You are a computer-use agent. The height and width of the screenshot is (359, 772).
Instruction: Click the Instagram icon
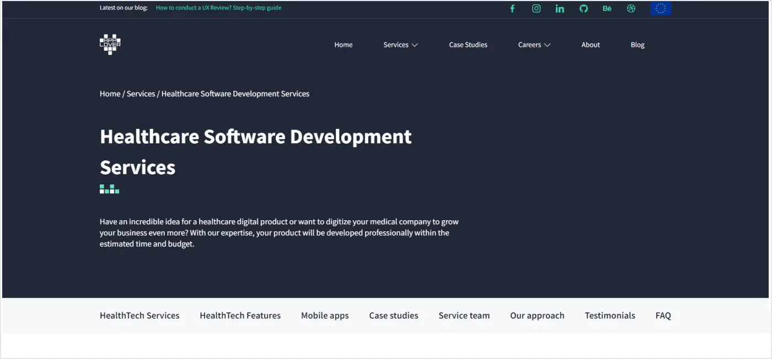(536, 8)
